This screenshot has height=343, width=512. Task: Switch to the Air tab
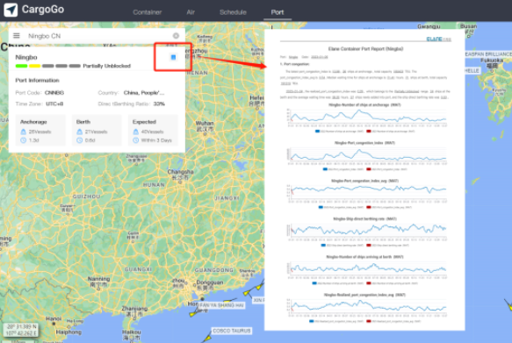pyautogui.click(x=191, y=12)
